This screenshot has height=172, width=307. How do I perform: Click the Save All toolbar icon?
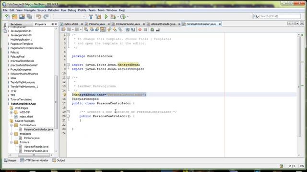[29, 17]
